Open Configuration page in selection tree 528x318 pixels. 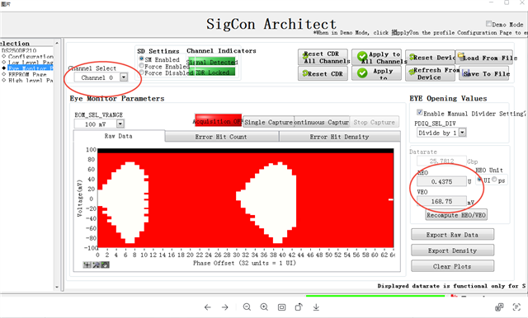(31, 57)
